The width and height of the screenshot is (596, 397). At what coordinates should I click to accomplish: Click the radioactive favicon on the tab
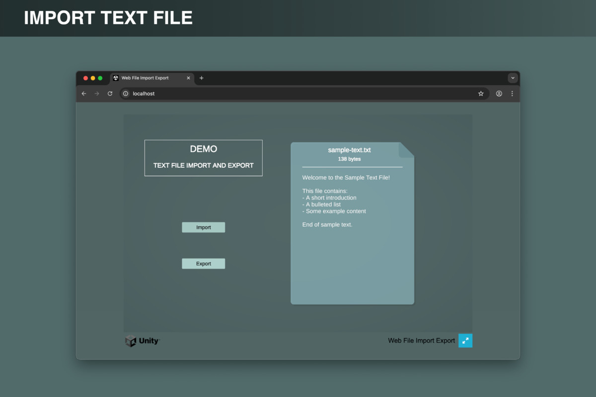point(115,78)
